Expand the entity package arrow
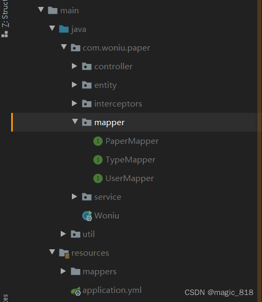Image resolution: width=262 pixels, height=302 pixels. (75, 85)
